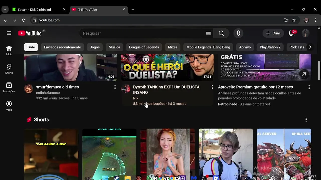Viewport: 321px width, 180px height.
Task: Click the Shorts section heading
Action: pos(41,120)
